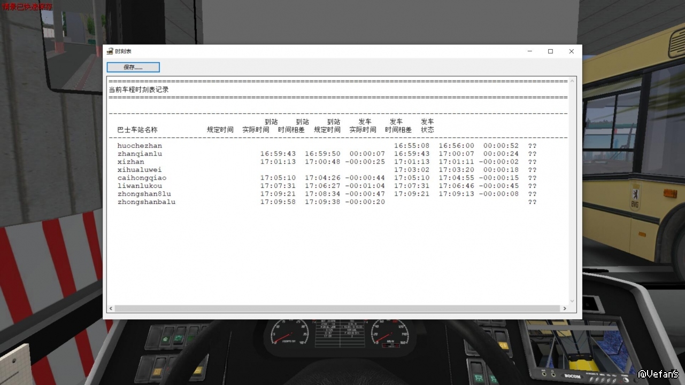Click the horizontal scrollbar thumb
This screenshot has height=385, width=685.
338,309
